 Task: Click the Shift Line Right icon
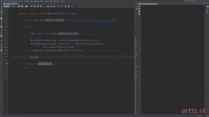point(61,6)
